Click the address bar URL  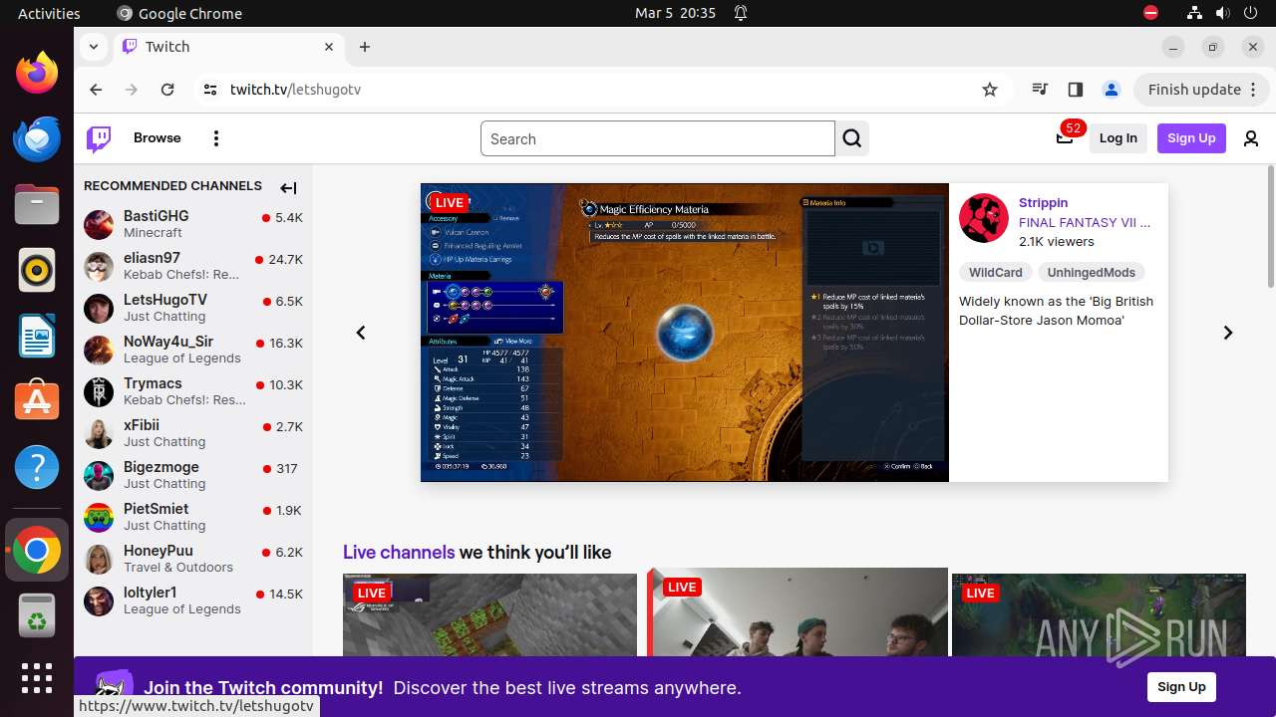pos(295,90)
